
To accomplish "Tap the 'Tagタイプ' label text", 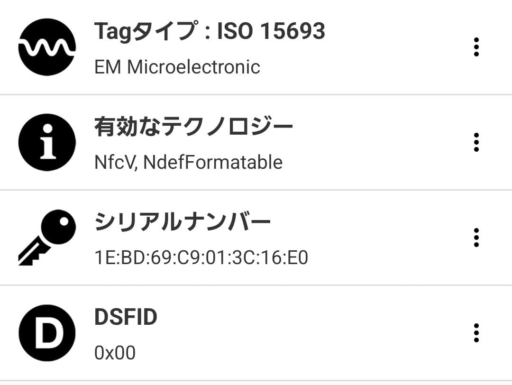I will (x=145, y=31).
